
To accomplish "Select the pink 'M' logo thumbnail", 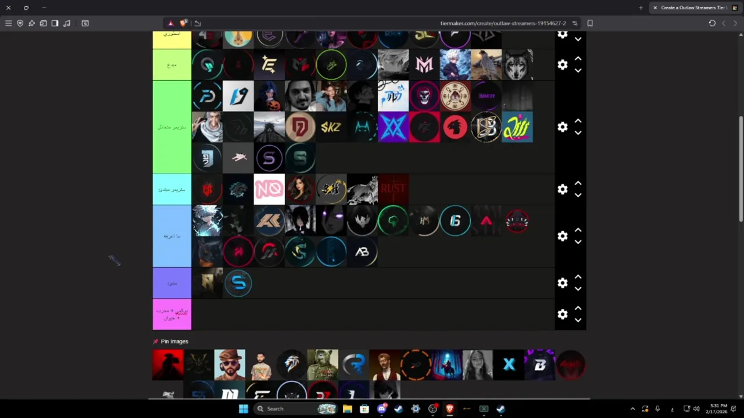I will coord(424,64).
